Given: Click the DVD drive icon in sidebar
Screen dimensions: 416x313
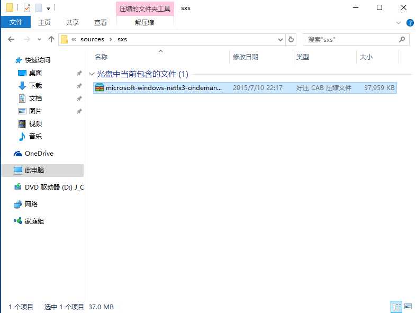Looking at the screenshot, I should click(x=18, y=187).
